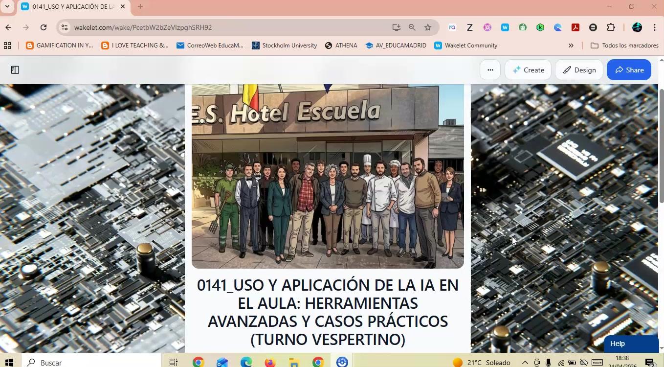Open the 'ra' browser extension
Screen dimensions: 664x367
(452, 27)
